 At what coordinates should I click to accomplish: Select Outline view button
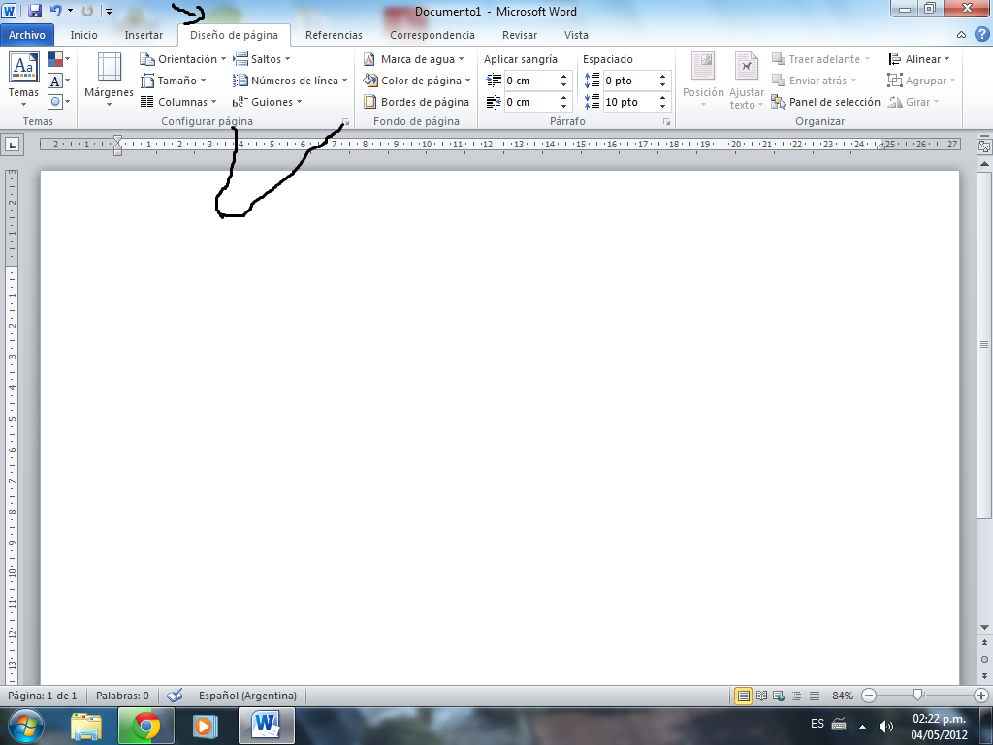[797, 696]
